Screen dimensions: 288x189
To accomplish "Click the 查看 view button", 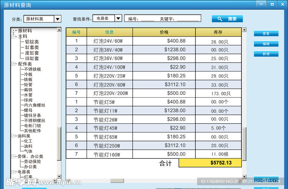I will [266, 34].
